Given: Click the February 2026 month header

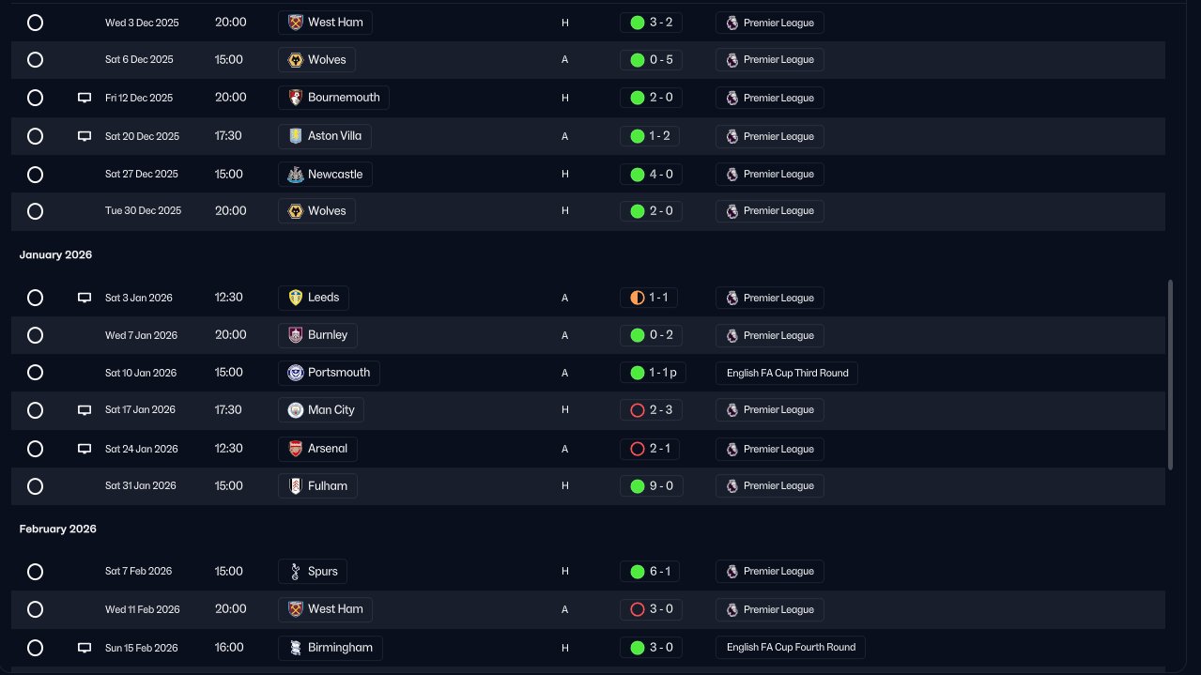Looking at the screenshot, I should [x=58, y=529].
